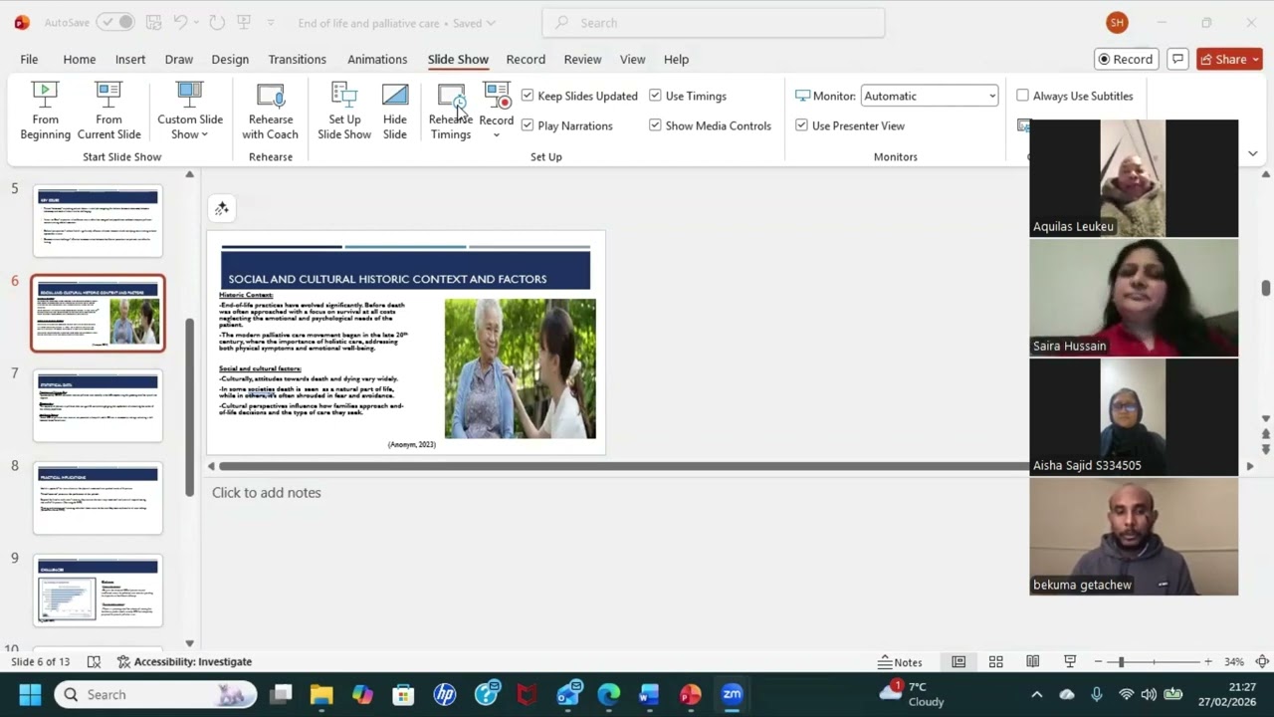Open the Review tab

[582, 59]
